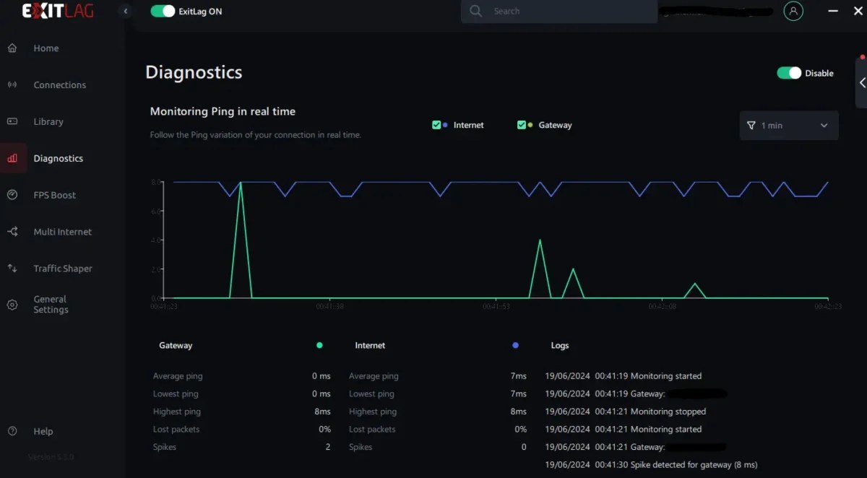Open FPS Boost page
This screenshot has width=867, height=478.
[x=55, y=195]
